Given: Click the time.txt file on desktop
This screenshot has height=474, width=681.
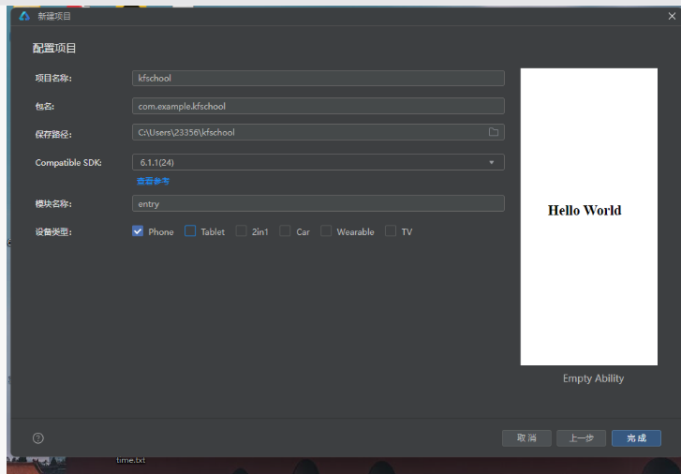Looking at the screenshot, I should 131,460.
